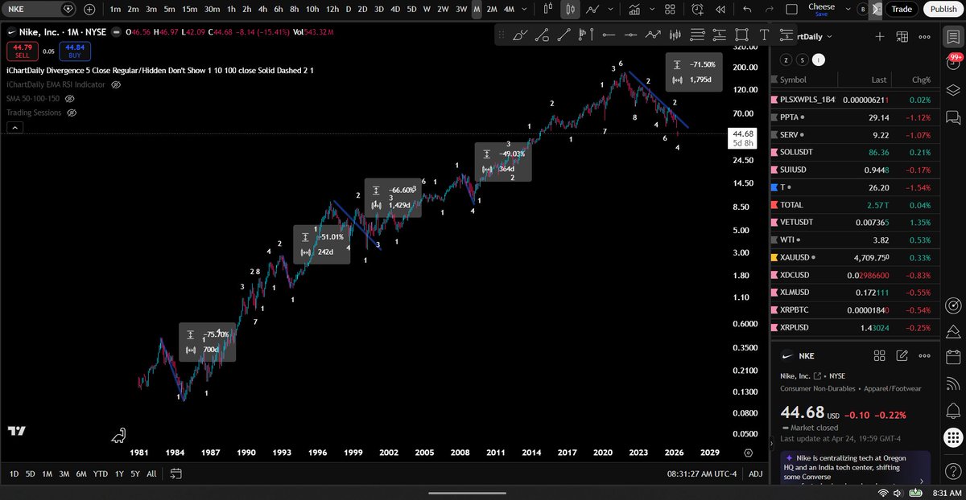
Task: Select XRPUSD row in the watchlist
Action: (x=853, y=328)
